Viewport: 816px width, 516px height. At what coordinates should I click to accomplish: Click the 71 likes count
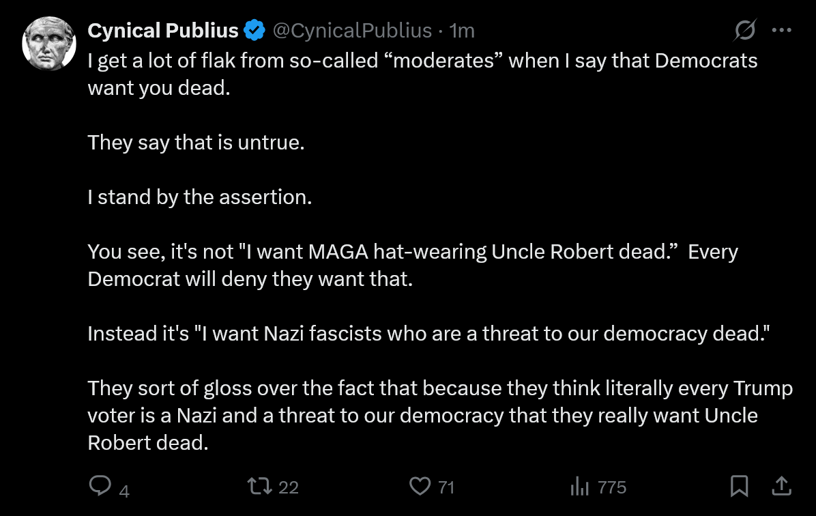coord(446,487)
